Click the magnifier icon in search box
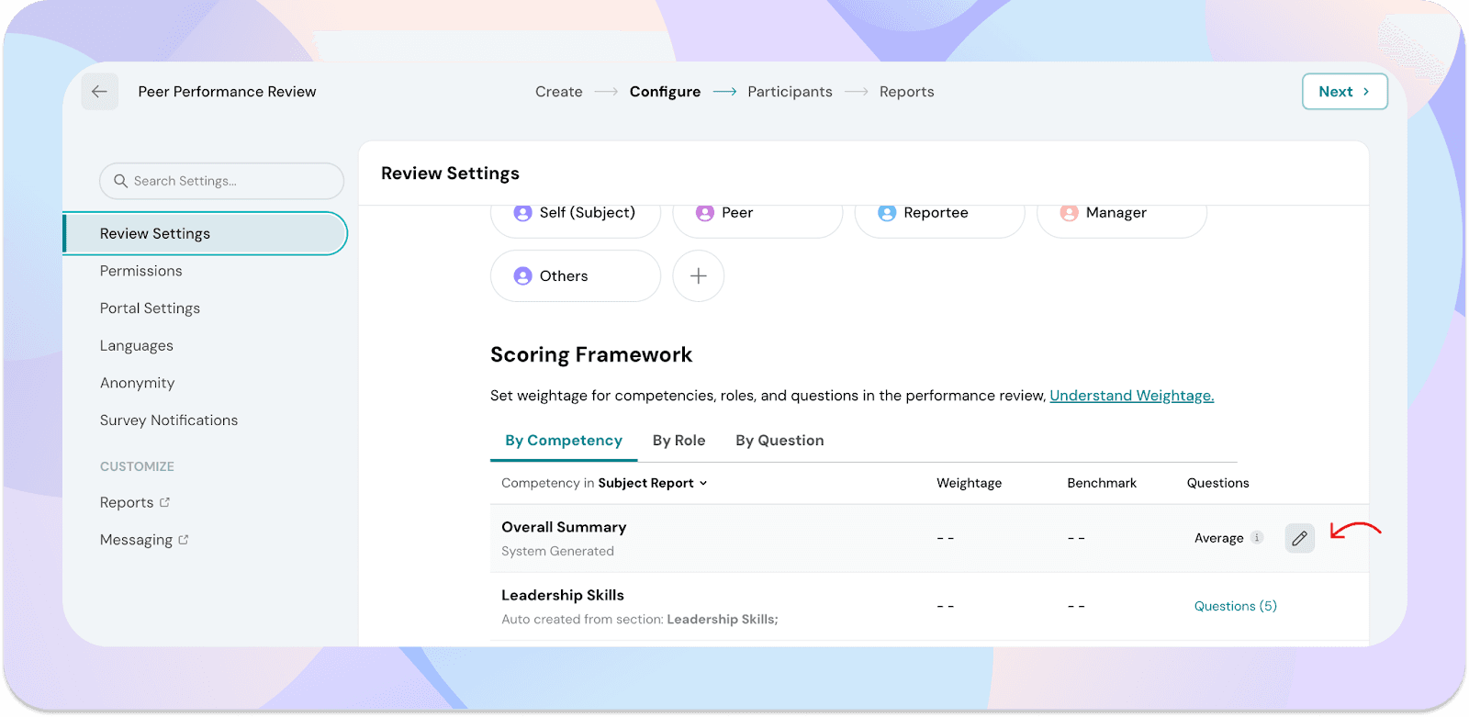This screenshot has width=1469, height=717. coord(120,181)
